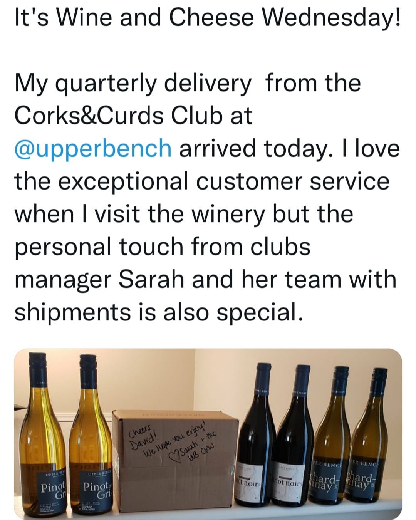Click 'personal touch from clubs' text line
The height and width of the screenshot is (520, 416).
click(x=162, y=247)
